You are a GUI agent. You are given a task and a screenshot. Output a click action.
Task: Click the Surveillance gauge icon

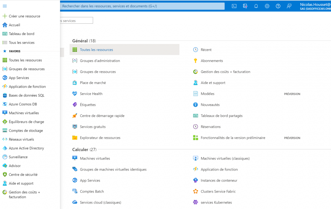coord(5,157)
